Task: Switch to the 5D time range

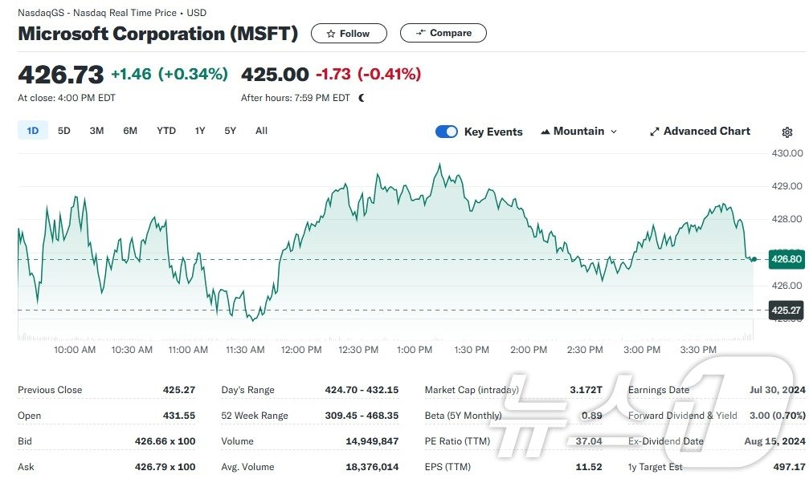Action: point(64,131)
